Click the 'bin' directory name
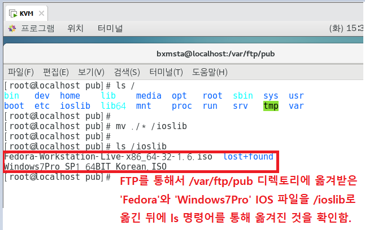The width and height of the screenshot is (365, 230). pos(12,96)
